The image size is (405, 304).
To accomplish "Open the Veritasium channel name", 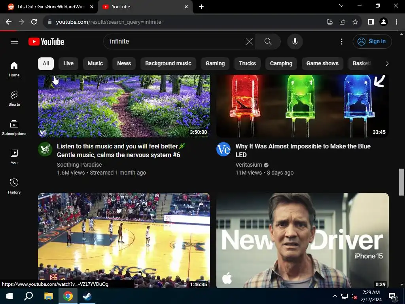I will [248, 165].
